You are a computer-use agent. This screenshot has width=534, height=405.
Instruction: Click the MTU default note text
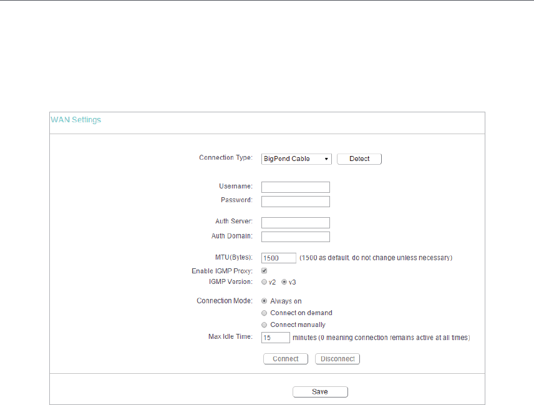(376, 258)
